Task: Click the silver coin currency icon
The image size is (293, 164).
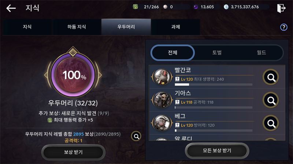Action: pos(226,7)
